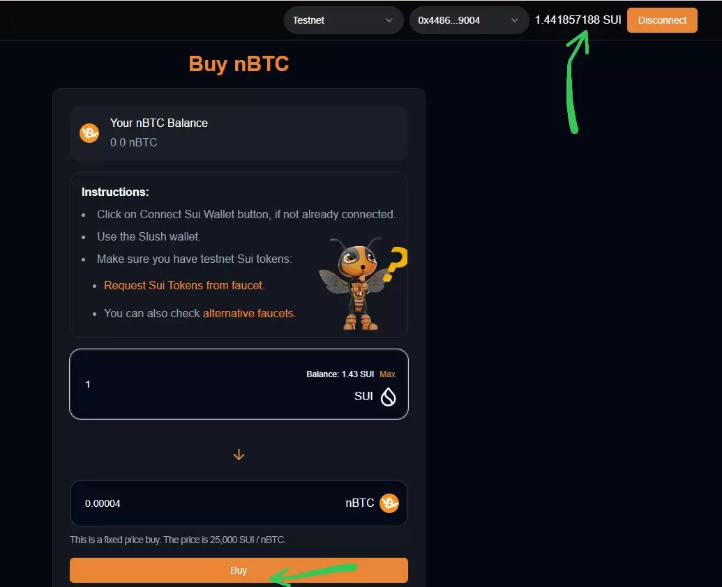The width and height of the screenshot is (722, 587).
Task: Select Max to use full SUI balance
Action: tap(387, 374)
